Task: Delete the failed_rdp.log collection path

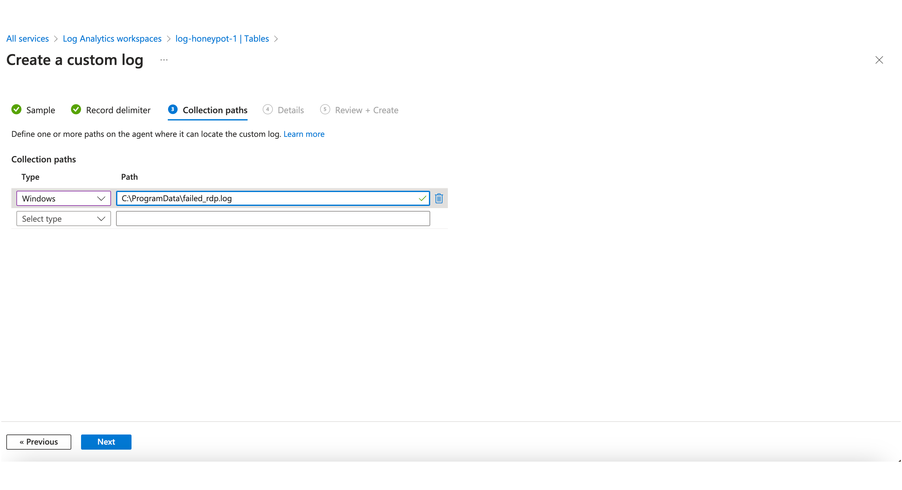Action: [x=439, y=198]
